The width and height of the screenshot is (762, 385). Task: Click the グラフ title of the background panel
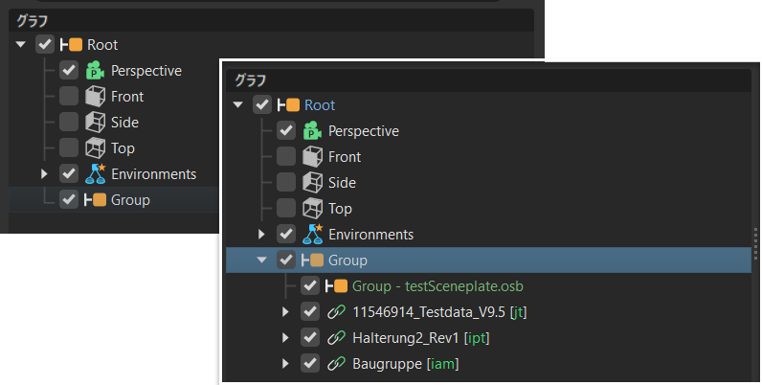(x=32, y=20)
